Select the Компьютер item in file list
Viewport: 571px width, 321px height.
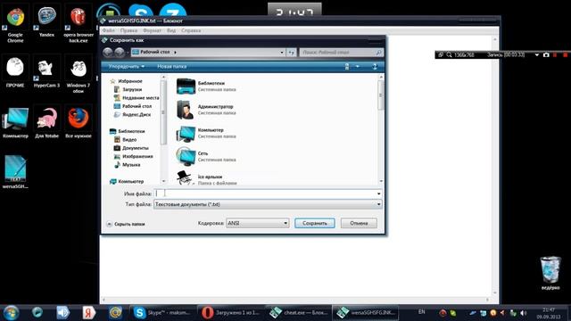pyautogui.click(x=206, y=133)
